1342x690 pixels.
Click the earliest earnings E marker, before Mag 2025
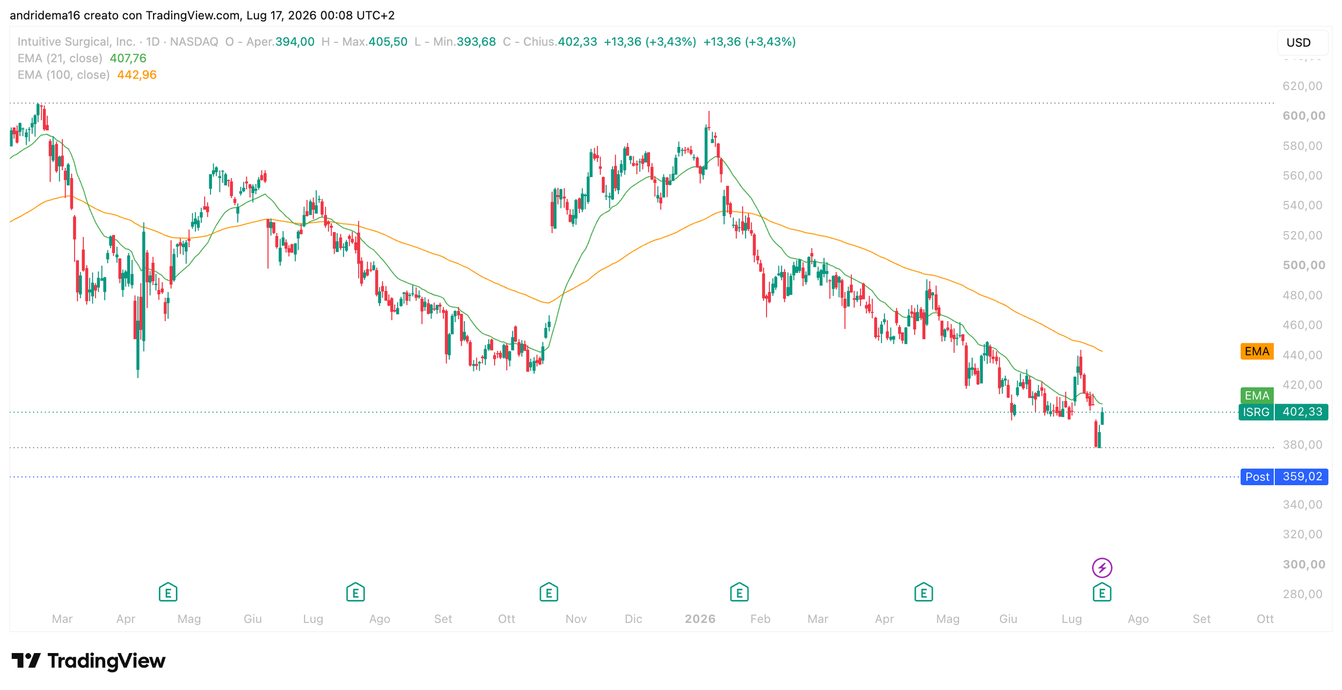[x=168, y=592]
